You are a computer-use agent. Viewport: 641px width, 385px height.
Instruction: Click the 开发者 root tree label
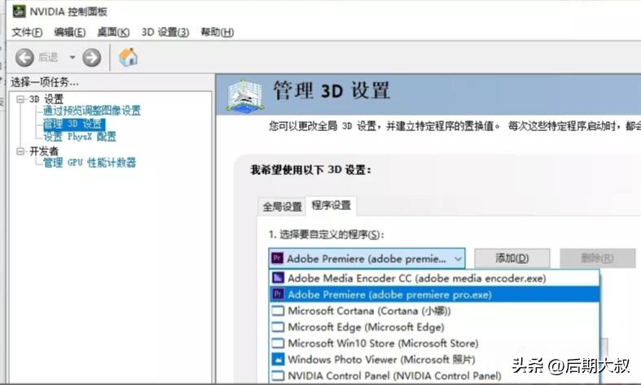(44, 151)
